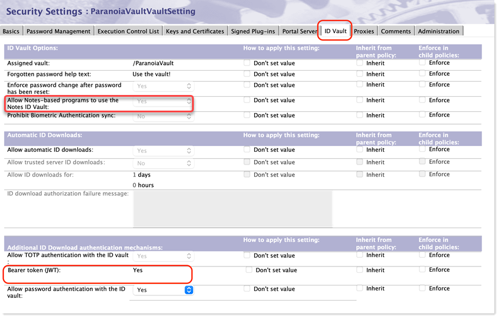Open Allow automatic ID downloads dropdown

pos(163,151)
